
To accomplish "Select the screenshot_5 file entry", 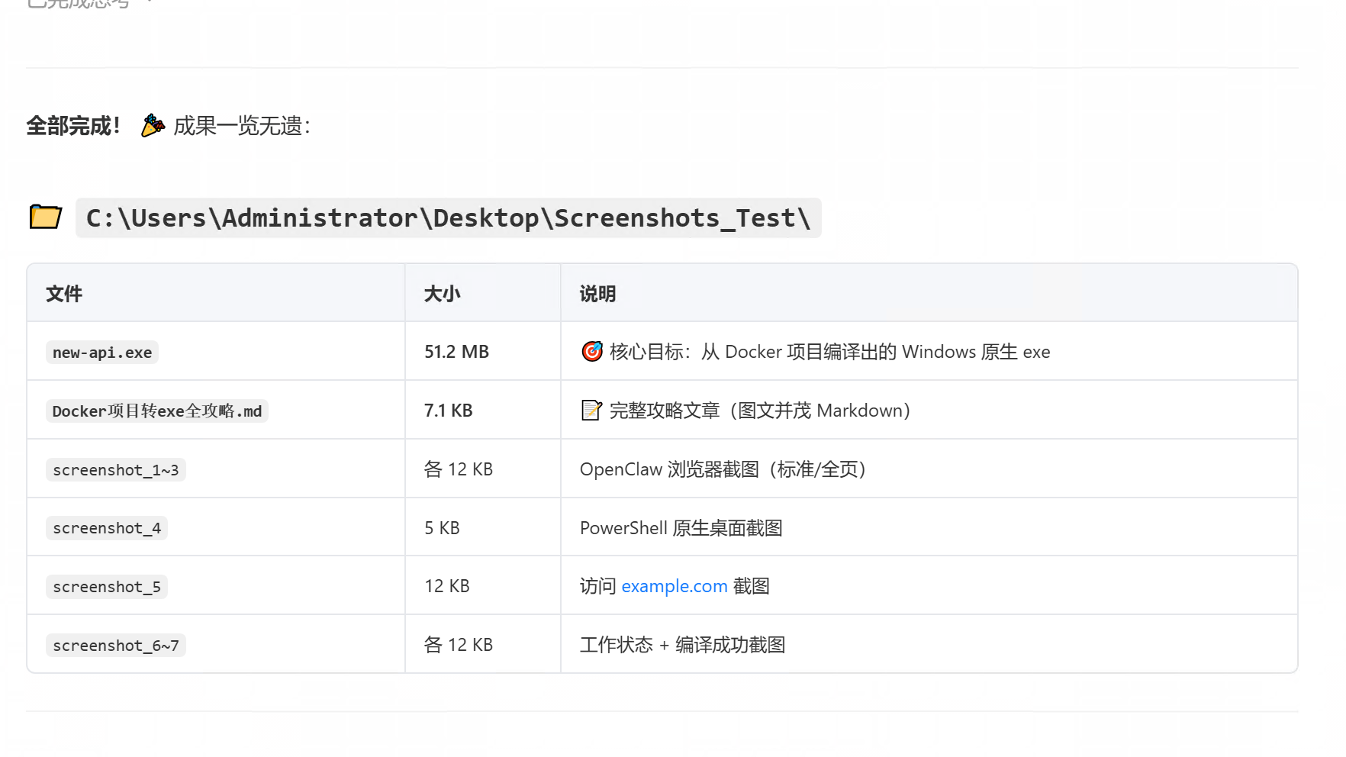I will [x=106, y=587].
